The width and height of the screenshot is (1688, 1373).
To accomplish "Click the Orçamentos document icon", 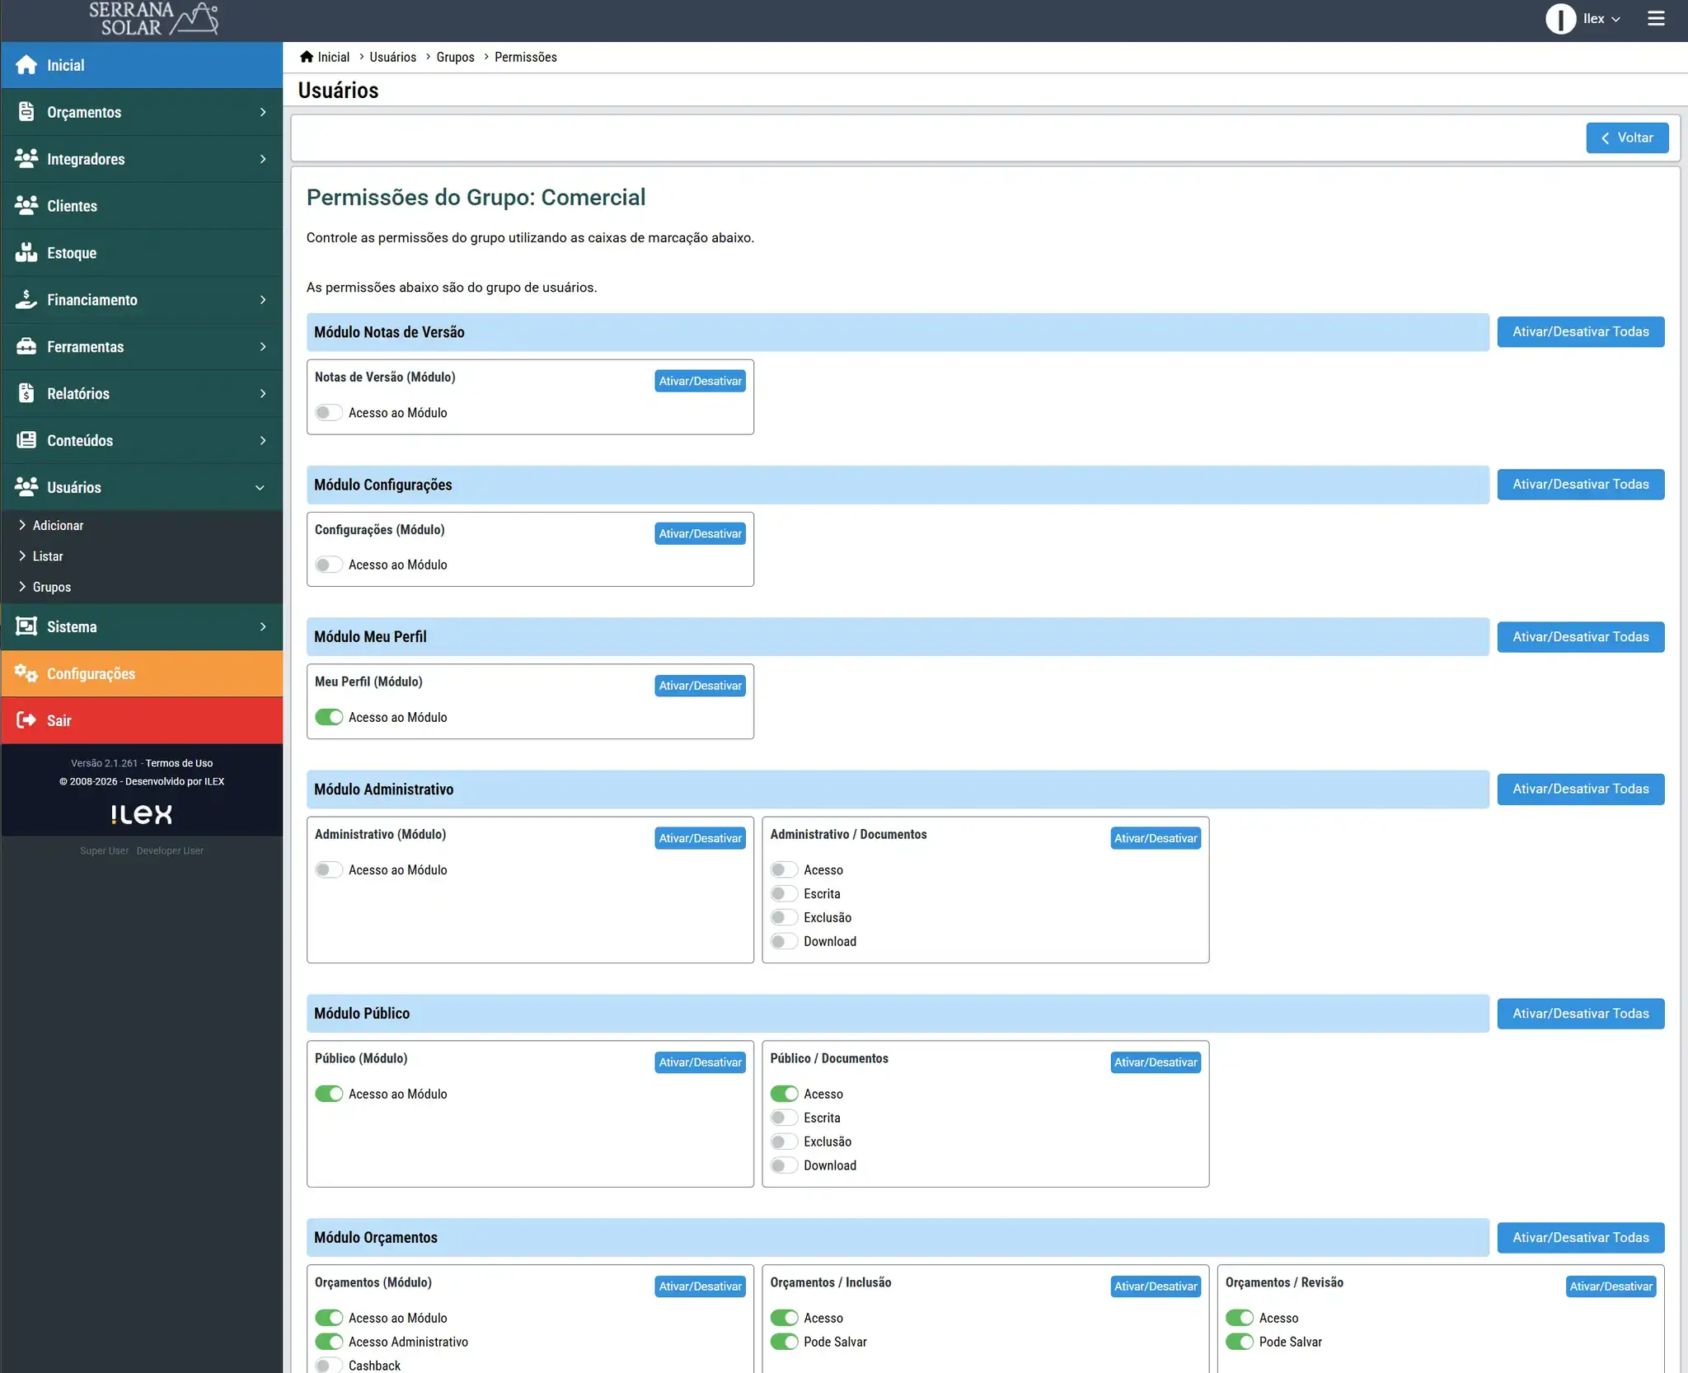I will pos(26,112).
